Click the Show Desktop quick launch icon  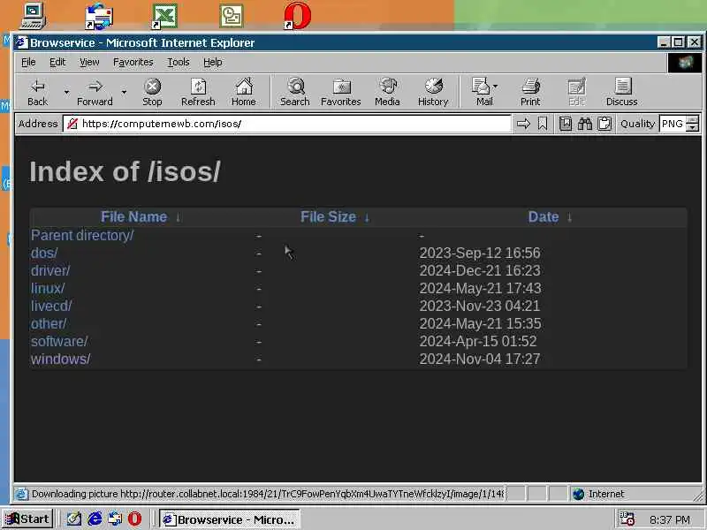74,519
